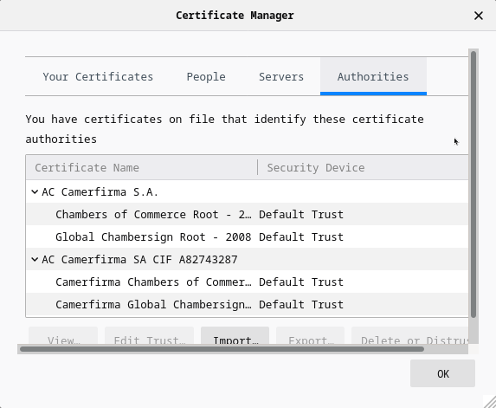Switch to Your Certificates tab

[98, 76]
